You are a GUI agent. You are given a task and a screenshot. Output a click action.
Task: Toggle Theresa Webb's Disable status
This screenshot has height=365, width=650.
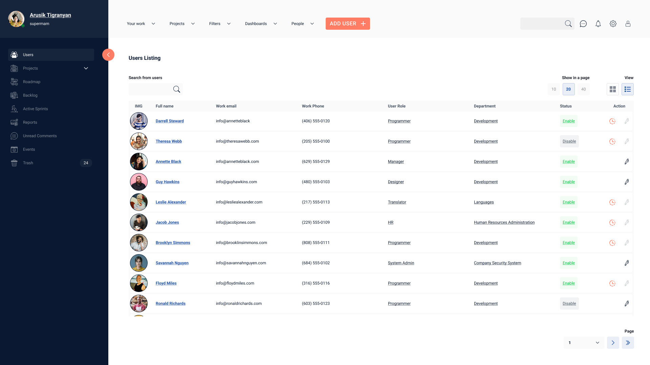coord(569,141)
